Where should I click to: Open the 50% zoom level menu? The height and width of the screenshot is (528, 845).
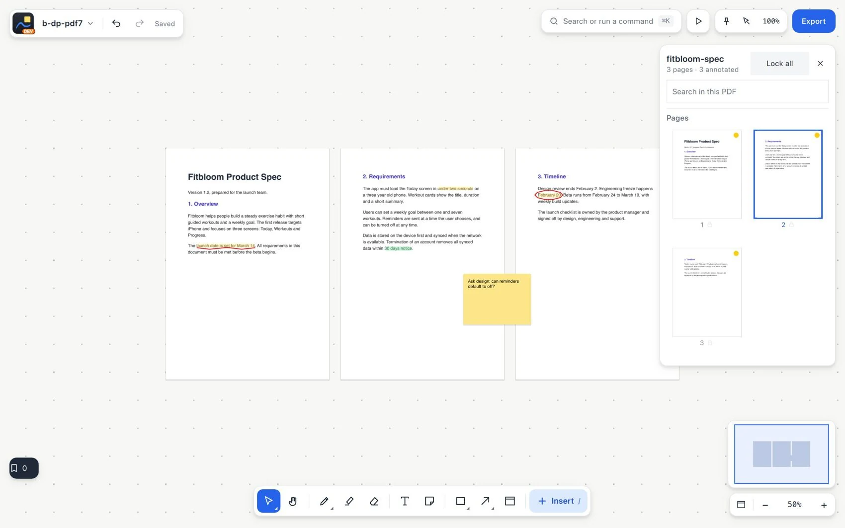[x=794, y=504]
